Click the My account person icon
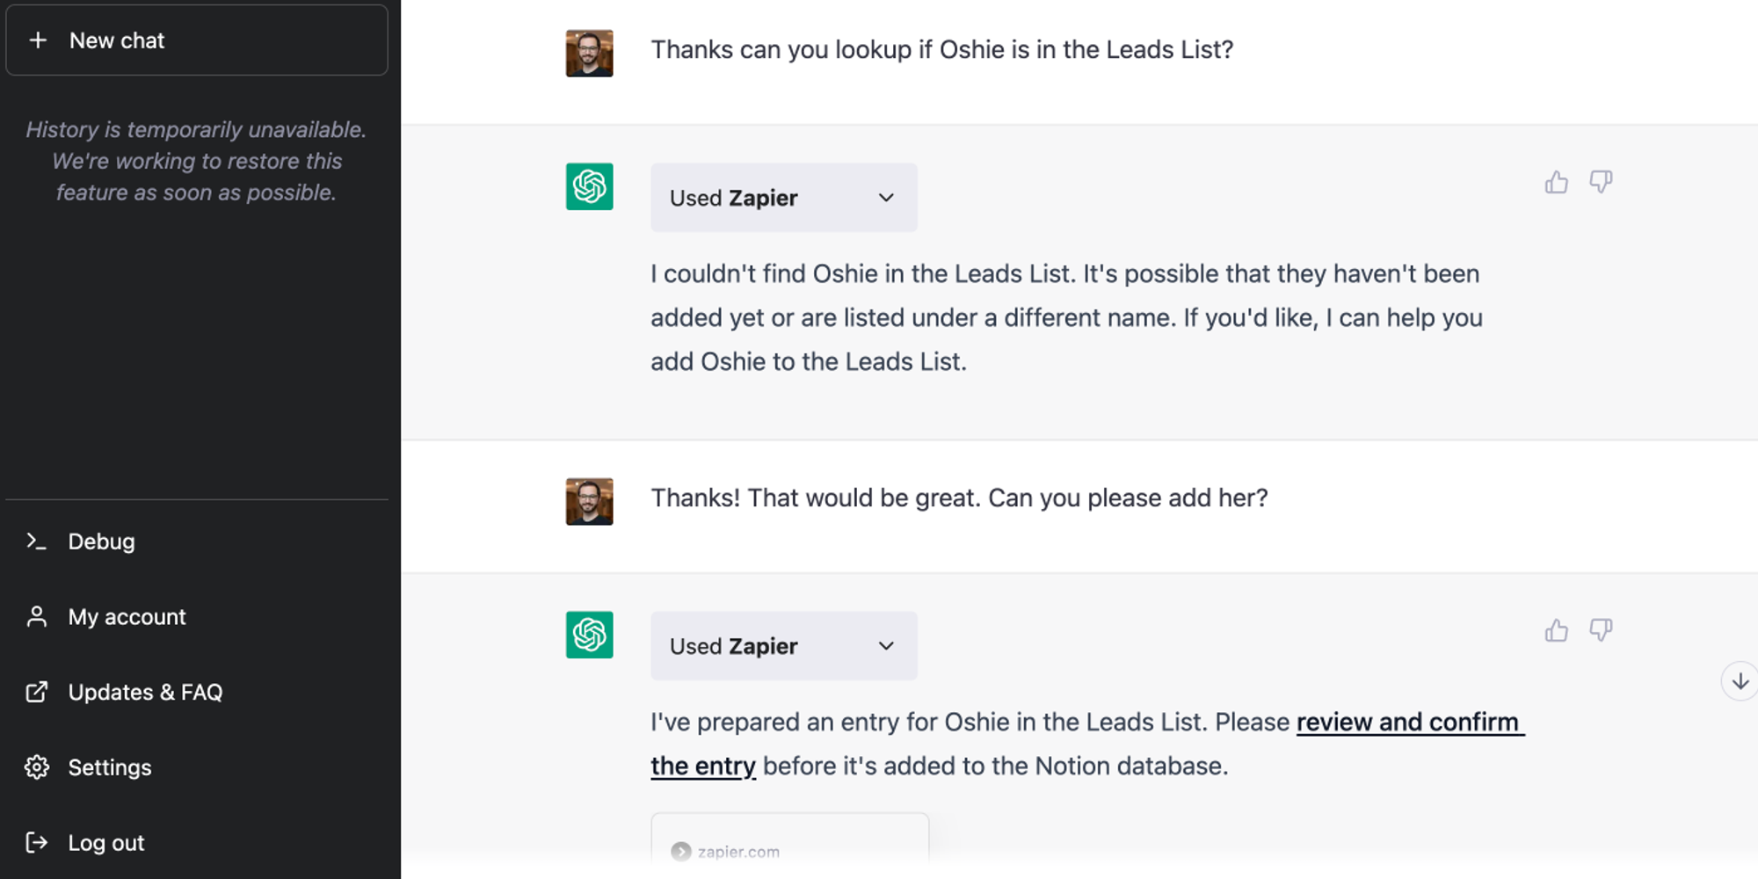 coord(37,616)
